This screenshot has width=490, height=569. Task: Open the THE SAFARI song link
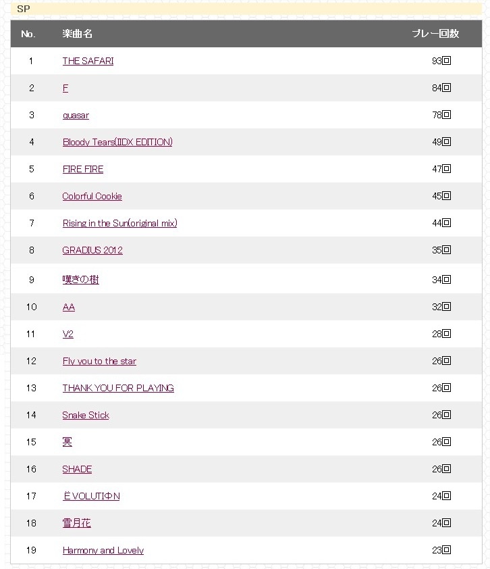88,61
